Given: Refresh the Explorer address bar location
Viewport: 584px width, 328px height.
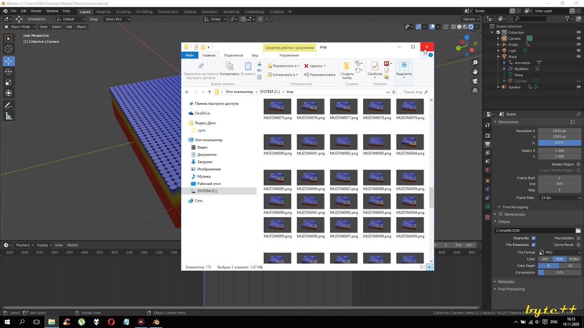Looking at the screenshot, I should point(394,92).
